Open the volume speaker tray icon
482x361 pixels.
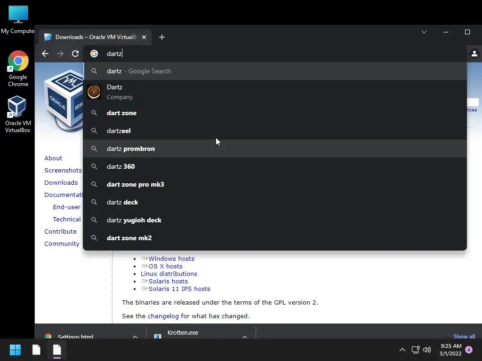[427, 350]
